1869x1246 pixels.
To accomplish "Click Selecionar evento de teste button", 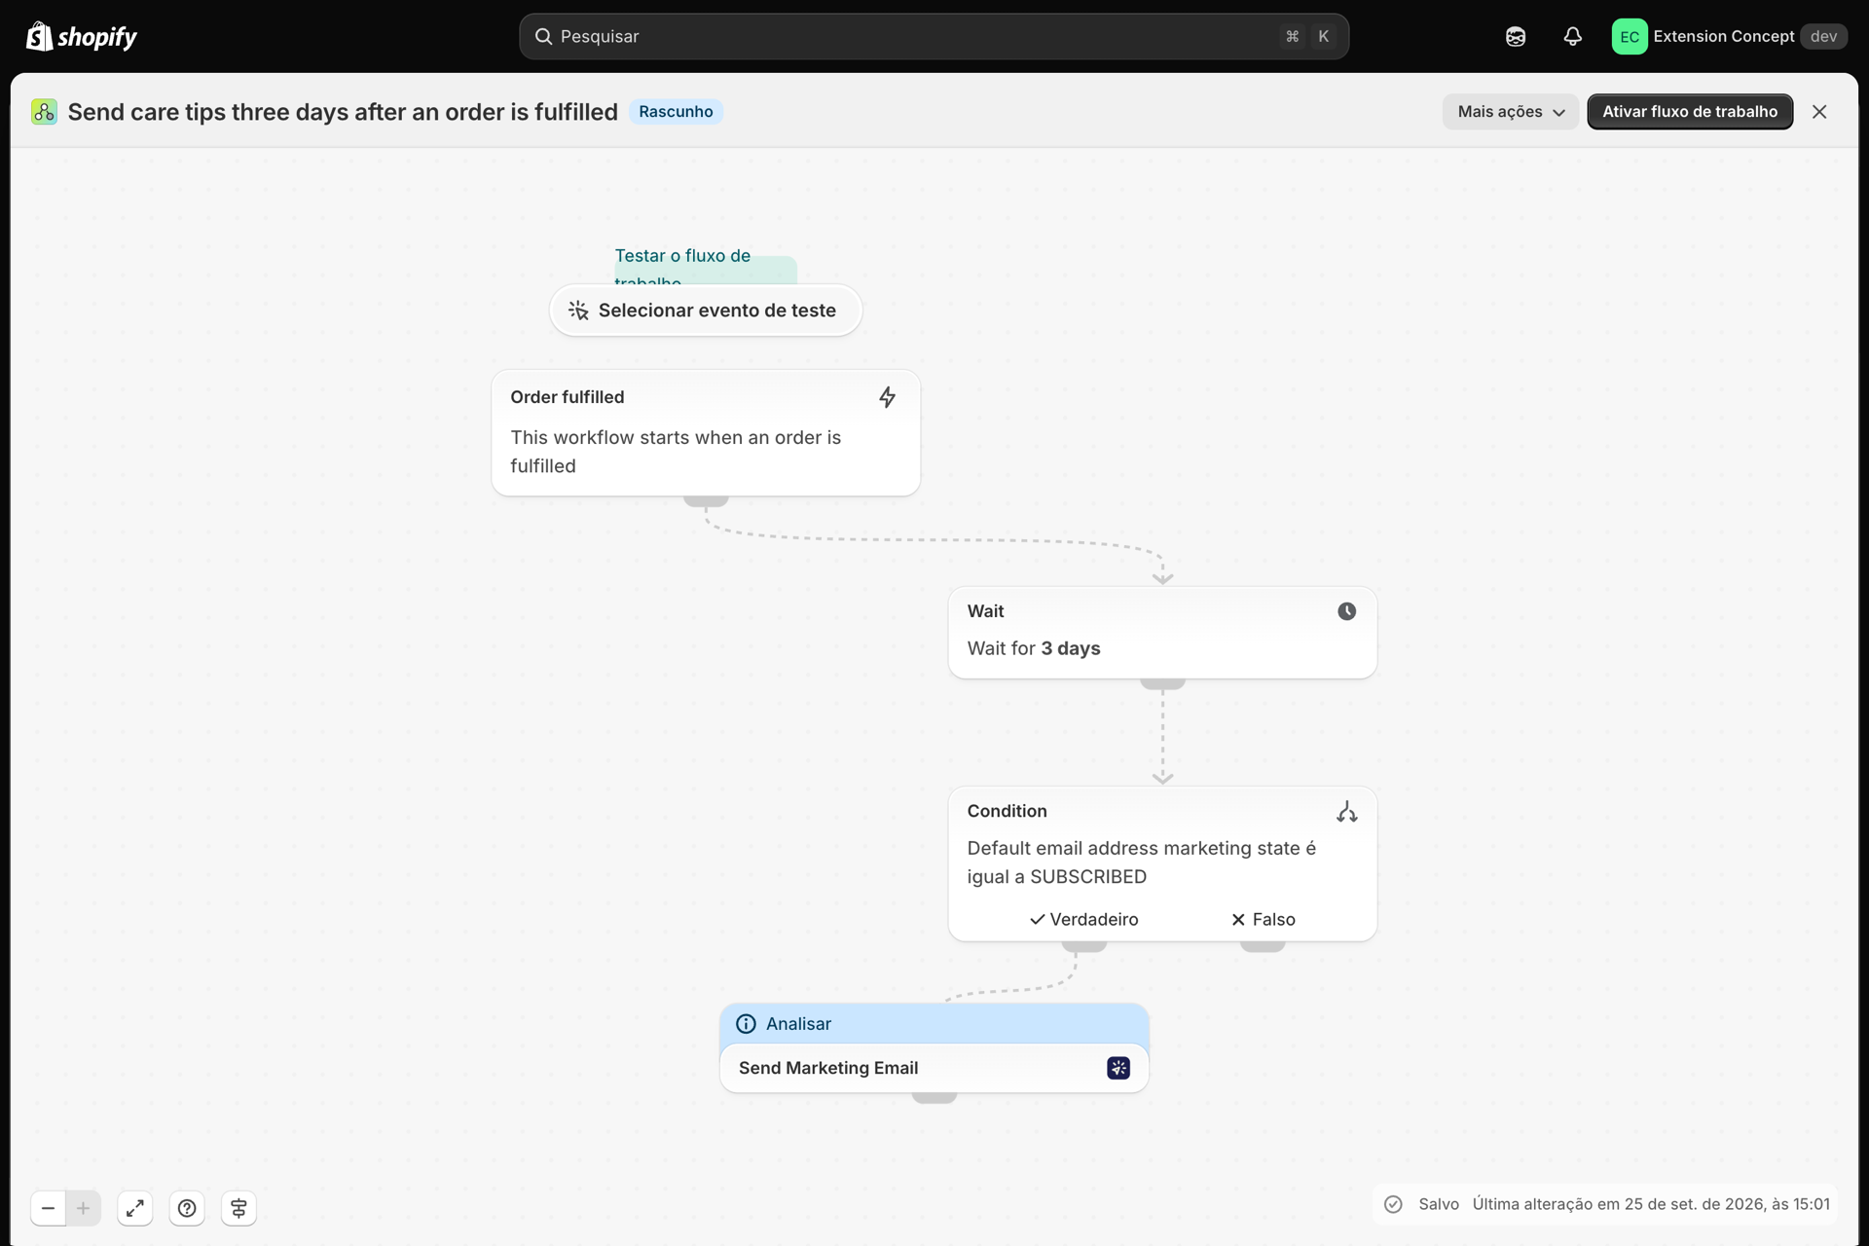I will (x=706, y=311).
